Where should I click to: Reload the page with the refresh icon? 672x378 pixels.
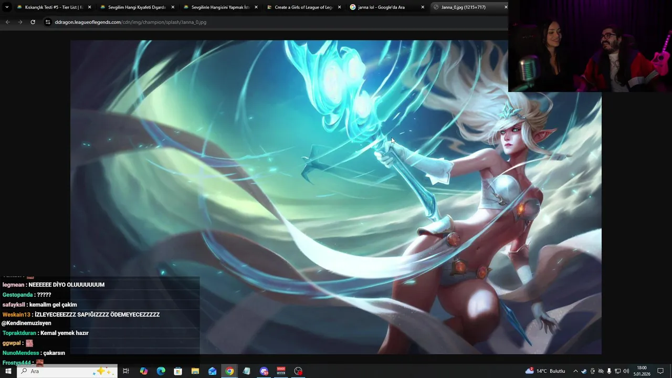tap(33, 22)
